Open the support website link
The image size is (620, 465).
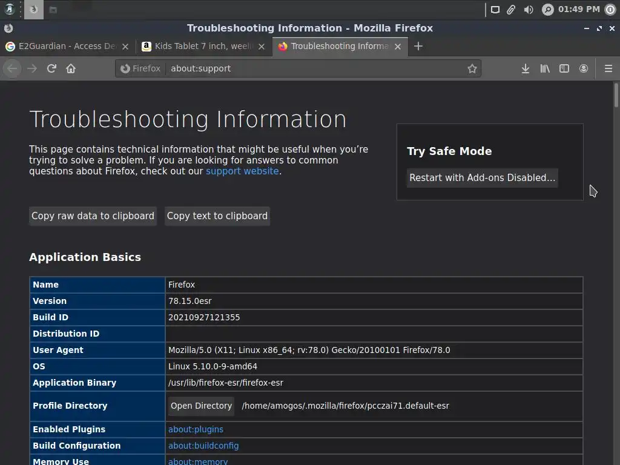(242, 171)
